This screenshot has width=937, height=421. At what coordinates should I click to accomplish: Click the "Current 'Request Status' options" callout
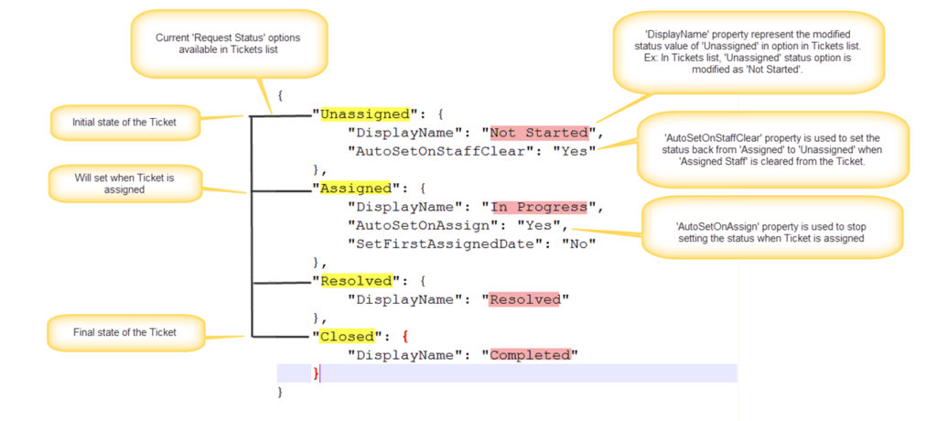click(227, 42)
